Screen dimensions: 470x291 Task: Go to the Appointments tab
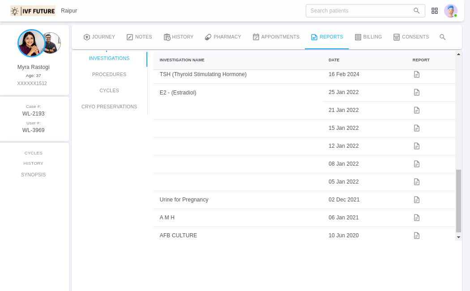tap(276, 37)
